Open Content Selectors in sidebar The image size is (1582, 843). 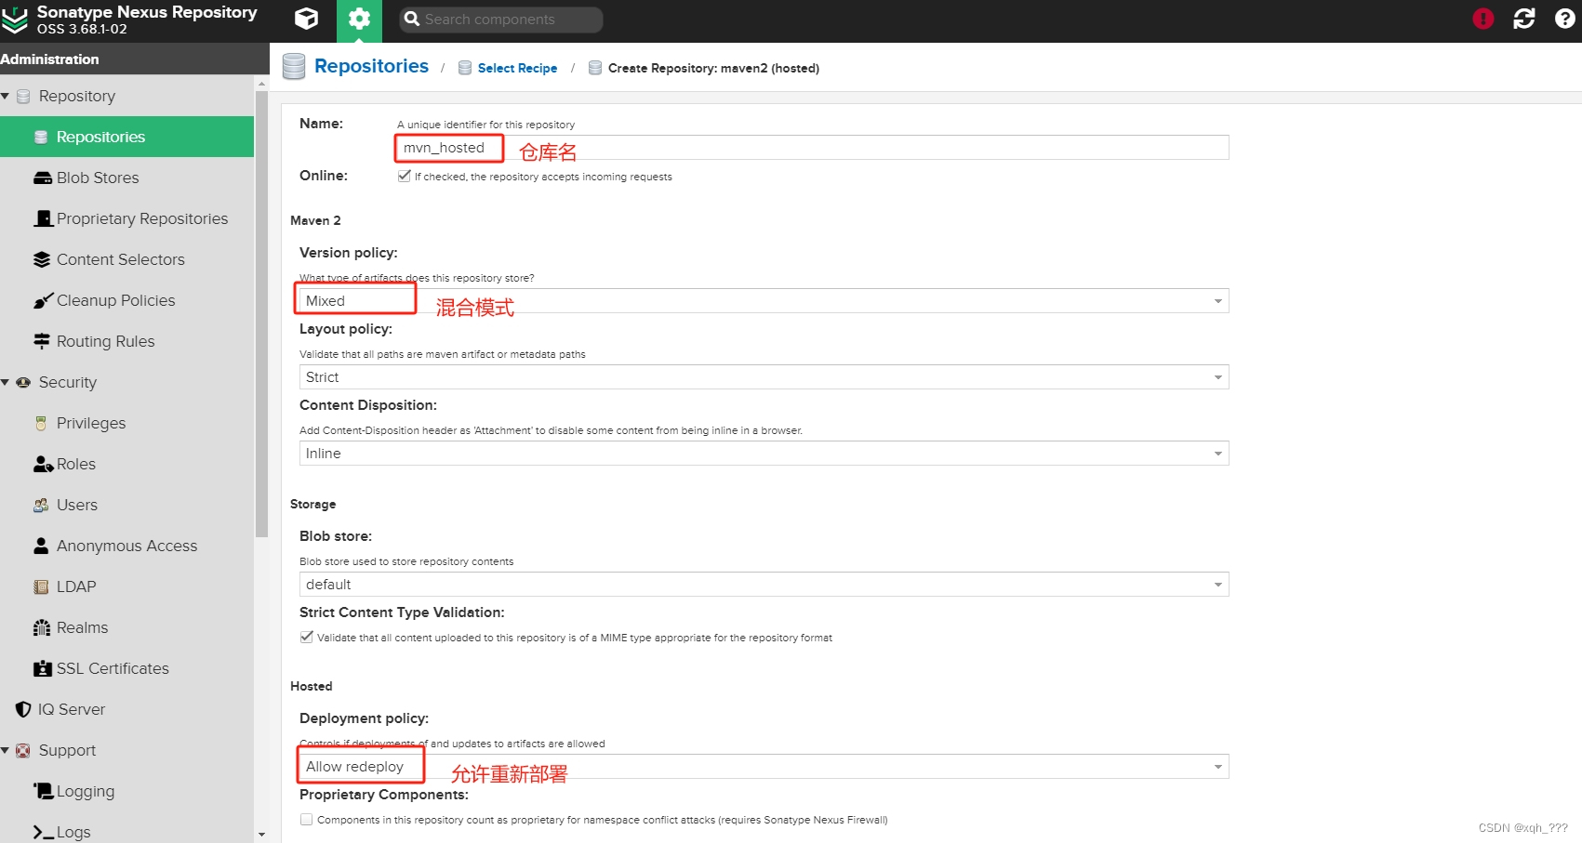click(x=126, y=259)
